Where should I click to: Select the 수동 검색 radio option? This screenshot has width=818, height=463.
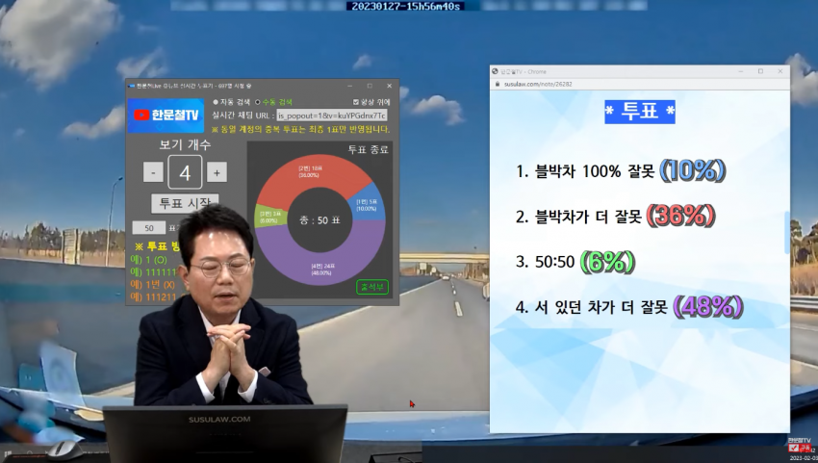pos(274,102)
